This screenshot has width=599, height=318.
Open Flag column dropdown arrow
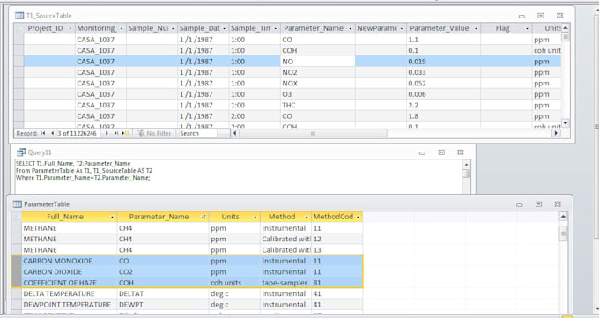click(527, 29)
